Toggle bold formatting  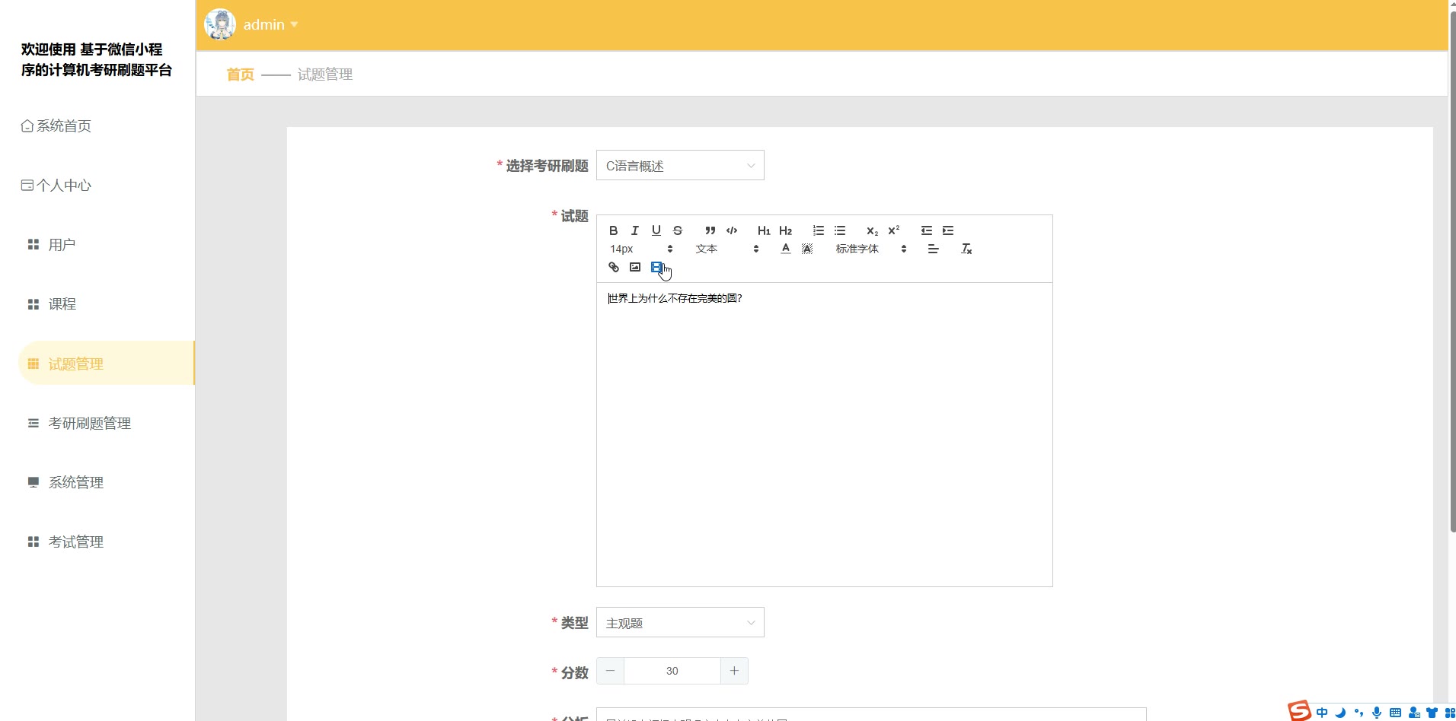point(614,230)
